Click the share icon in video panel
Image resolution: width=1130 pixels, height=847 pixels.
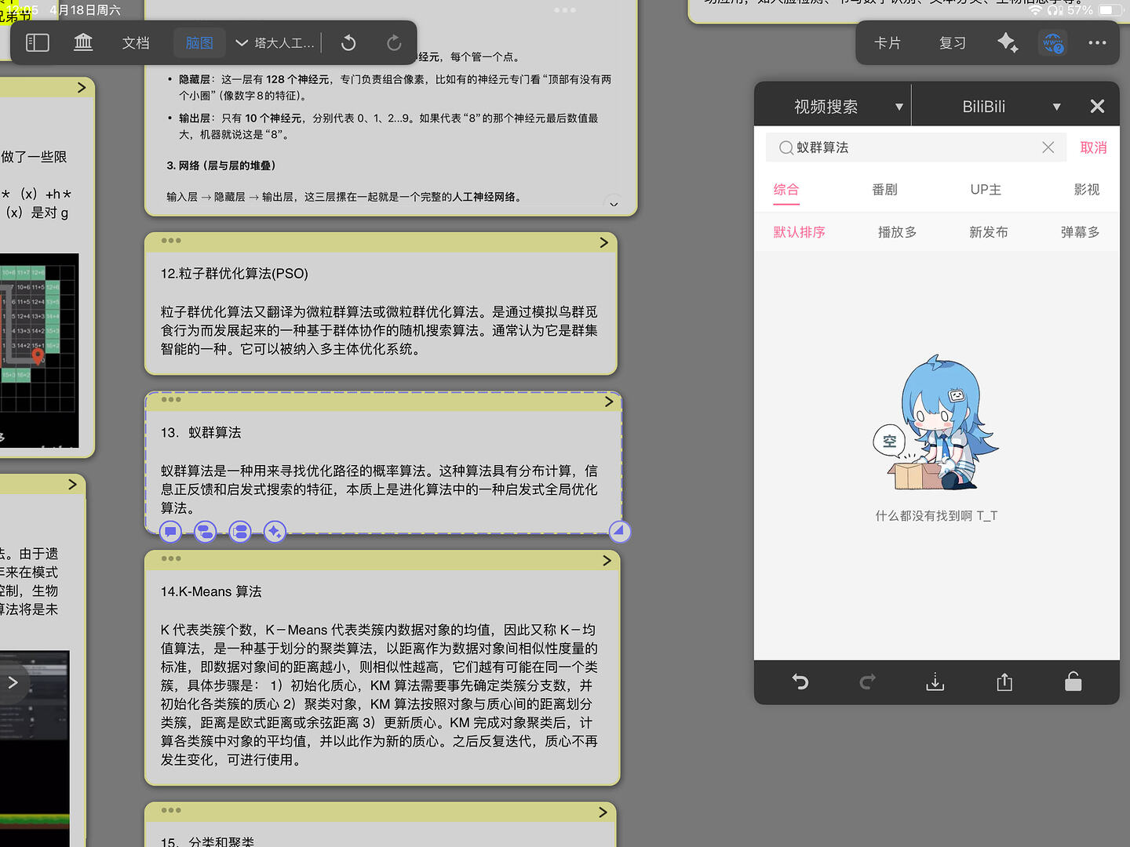[x=1004, y=682]
